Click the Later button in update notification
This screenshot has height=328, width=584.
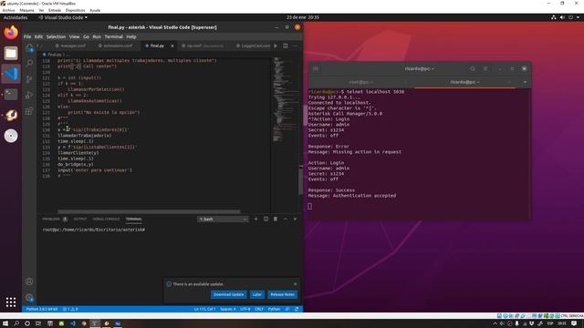pos(257,294)
